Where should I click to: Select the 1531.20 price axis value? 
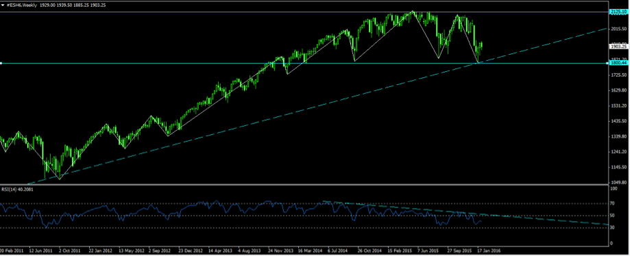(x=618, y=106)
